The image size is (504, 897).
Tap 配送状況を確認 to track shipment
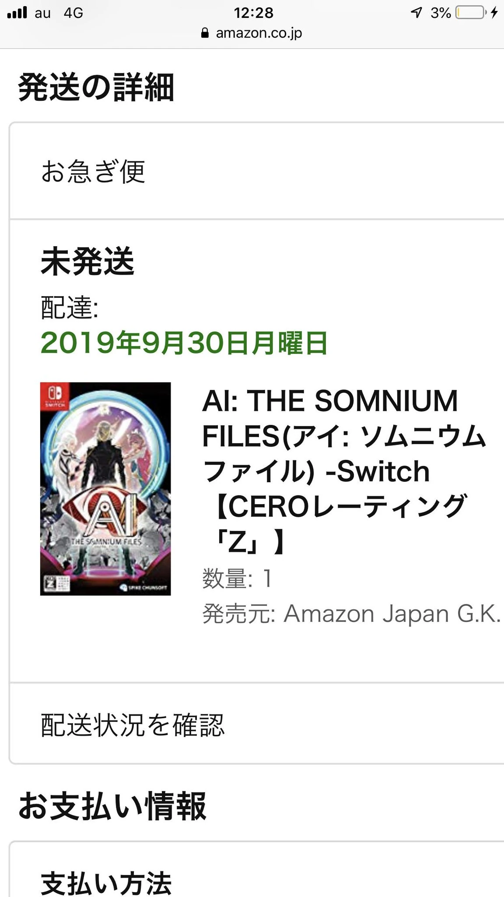133,725
